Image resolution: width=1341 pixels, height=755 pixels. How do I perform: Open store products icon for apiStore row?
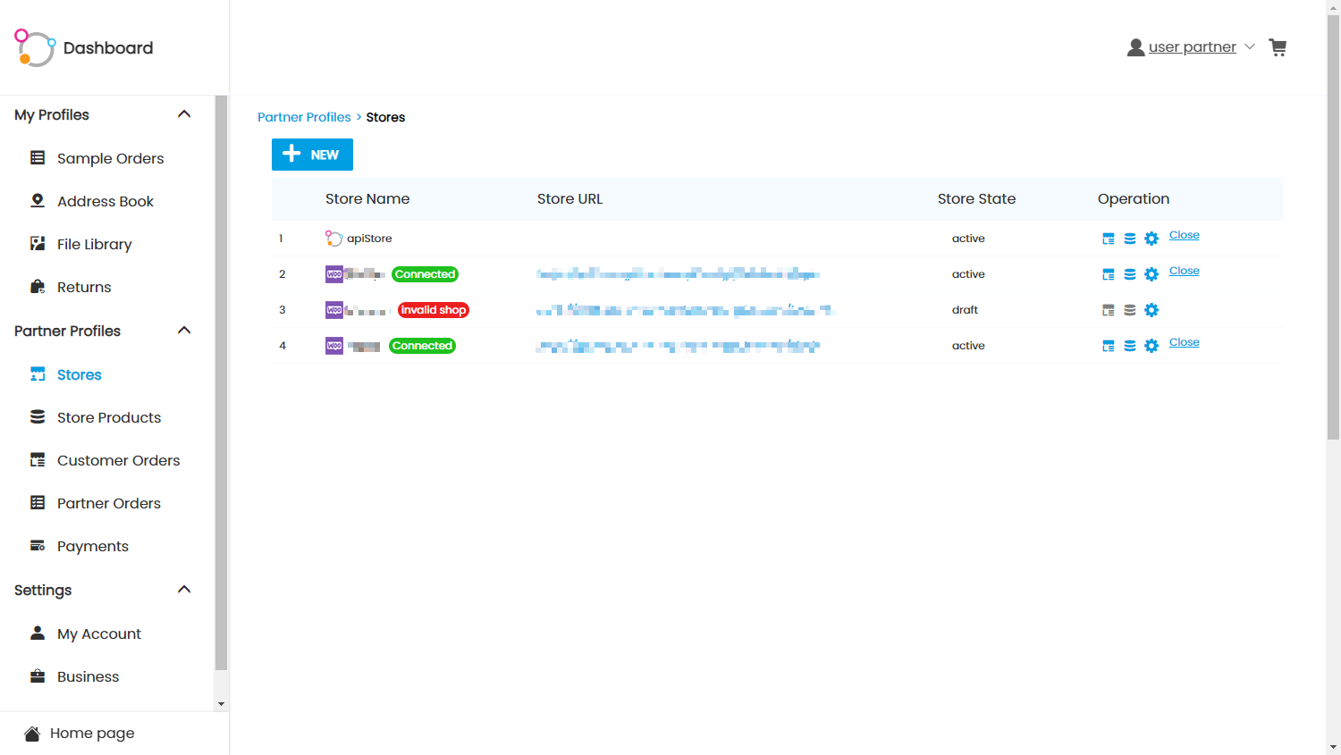point(1130,239)
